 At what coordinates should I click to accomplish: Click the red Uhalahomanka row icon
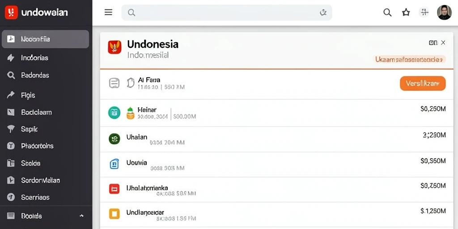[x=114, y=189]
